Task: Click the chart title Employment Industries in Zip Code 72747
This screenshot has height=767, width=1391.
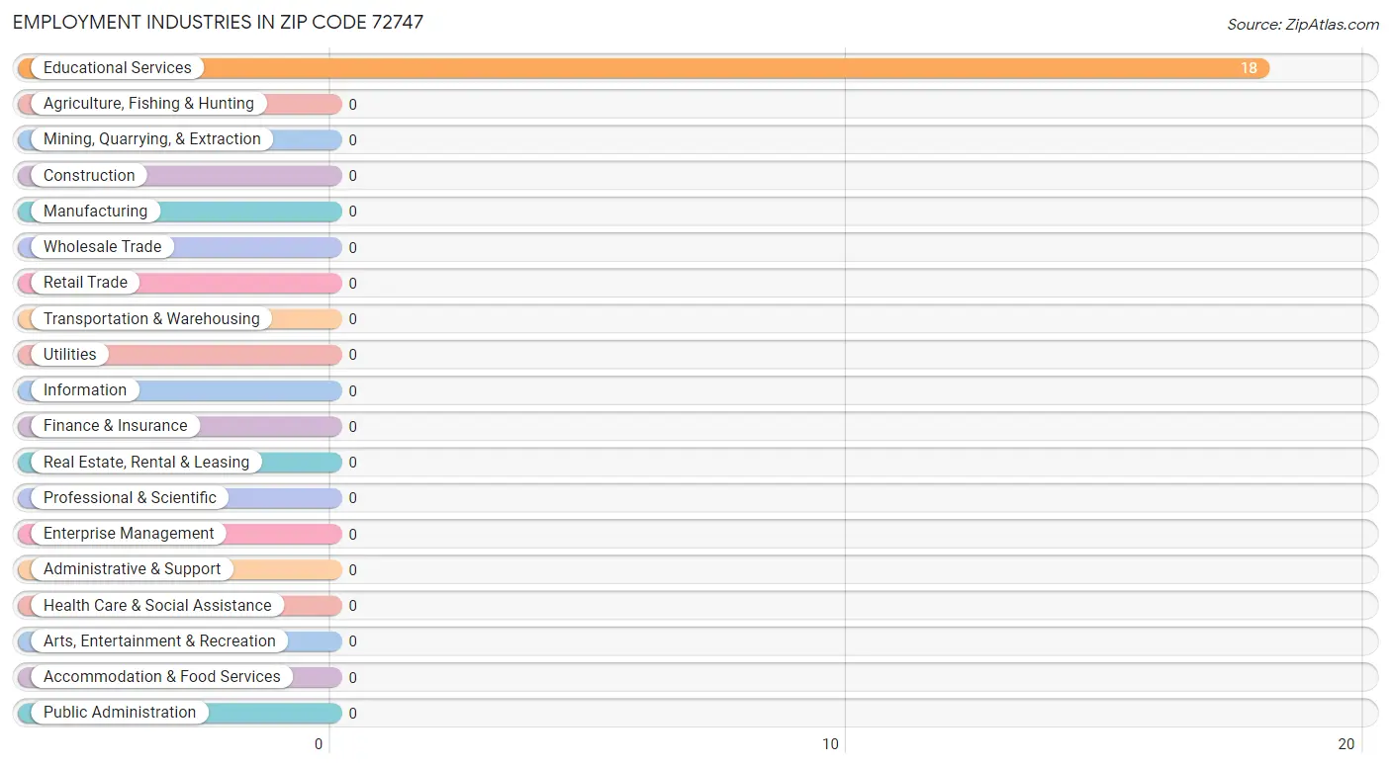Action: (218, 22)
